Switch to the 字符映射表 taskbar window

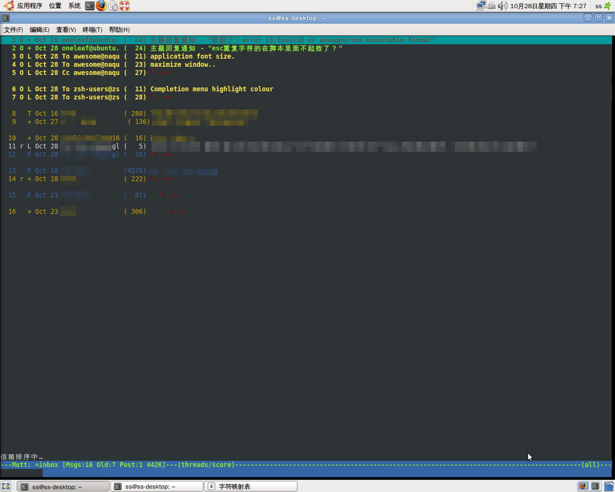click(x=251, y=487)
